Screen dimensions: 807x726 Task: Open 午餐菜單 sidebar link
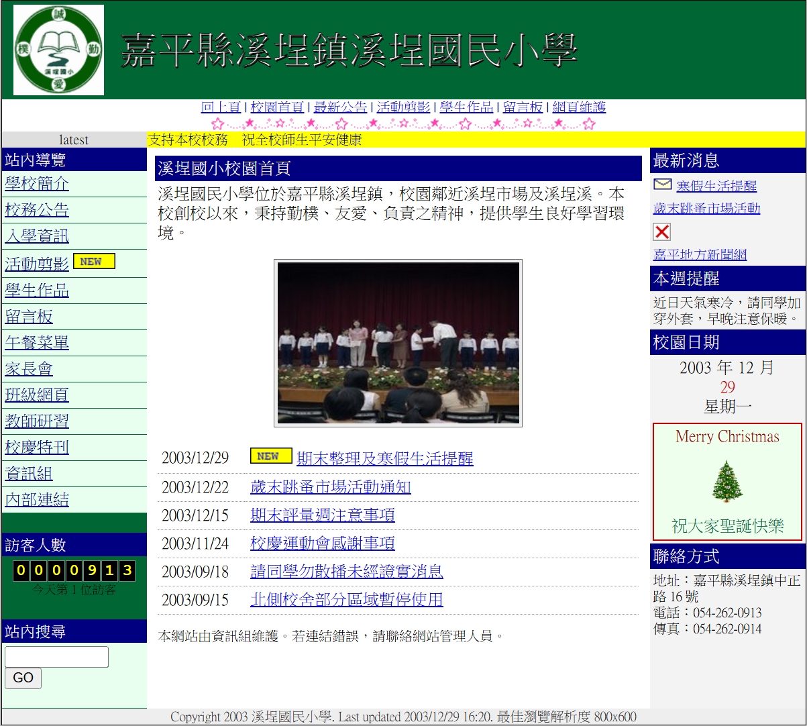(37, 342)
